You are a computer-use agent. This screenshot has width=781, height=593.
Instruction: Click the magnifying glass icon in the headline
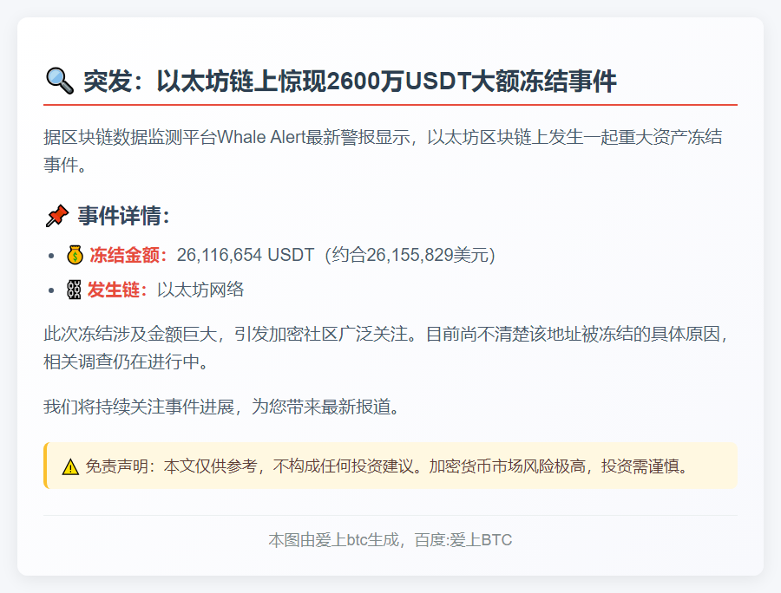pyautogui.click(x=56, y=80)
